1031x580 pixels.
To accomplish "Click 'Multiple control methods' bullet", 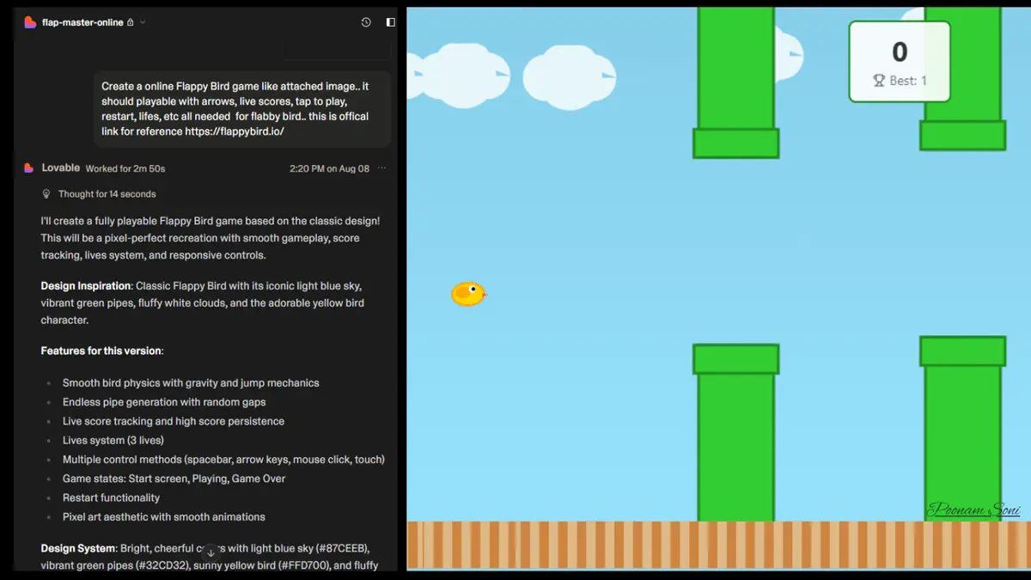I will (223, 460).
